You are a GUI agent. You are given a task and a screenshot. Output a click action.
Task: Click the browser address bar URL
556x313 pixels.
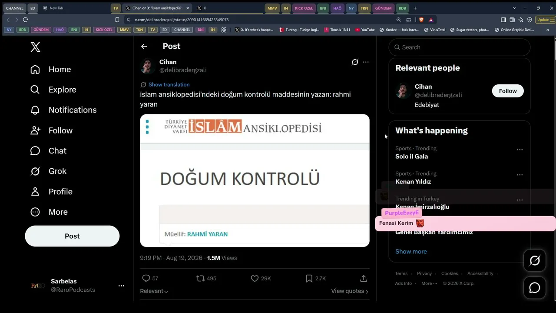[x=182, y=20]
